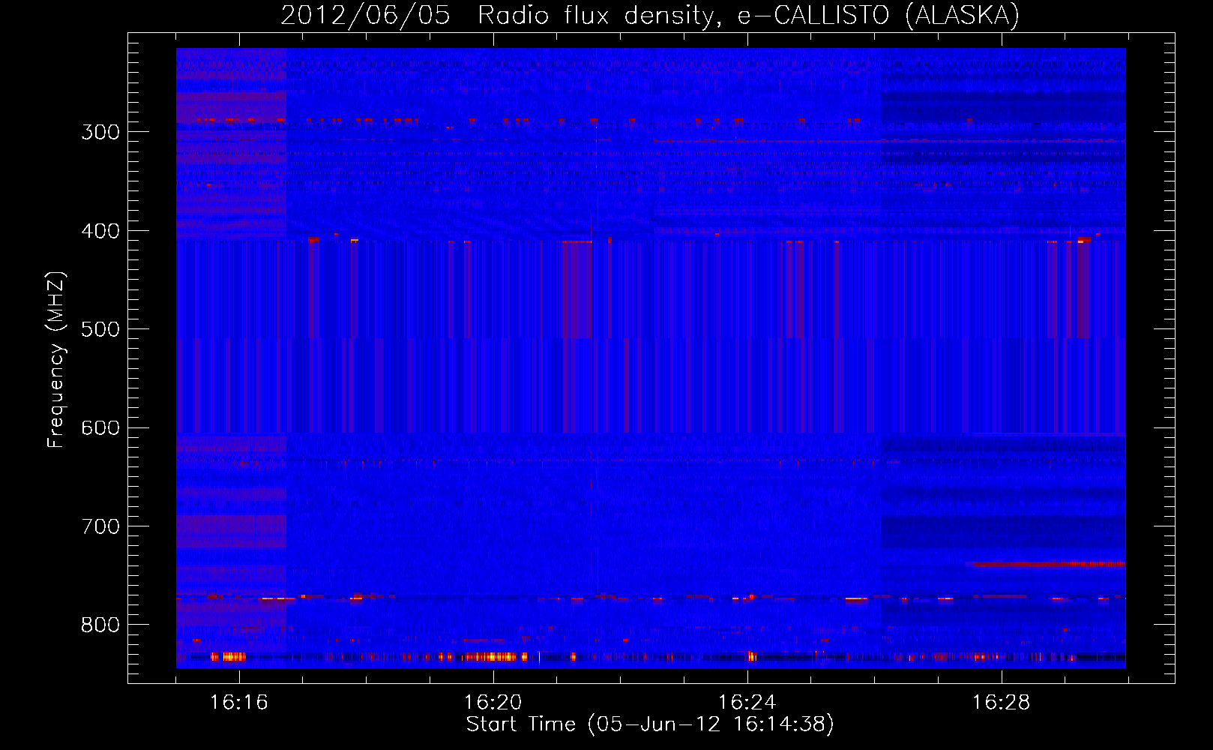
Task: Click the 'Start Time (05-Jun-12 16:14:38)' label
Action: click(x=650, y=724)
